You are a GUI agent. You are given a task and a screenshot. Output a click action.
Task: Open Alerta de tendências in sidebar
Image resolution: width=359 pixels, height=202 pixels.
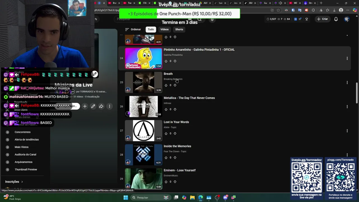(x=27, y=140)
